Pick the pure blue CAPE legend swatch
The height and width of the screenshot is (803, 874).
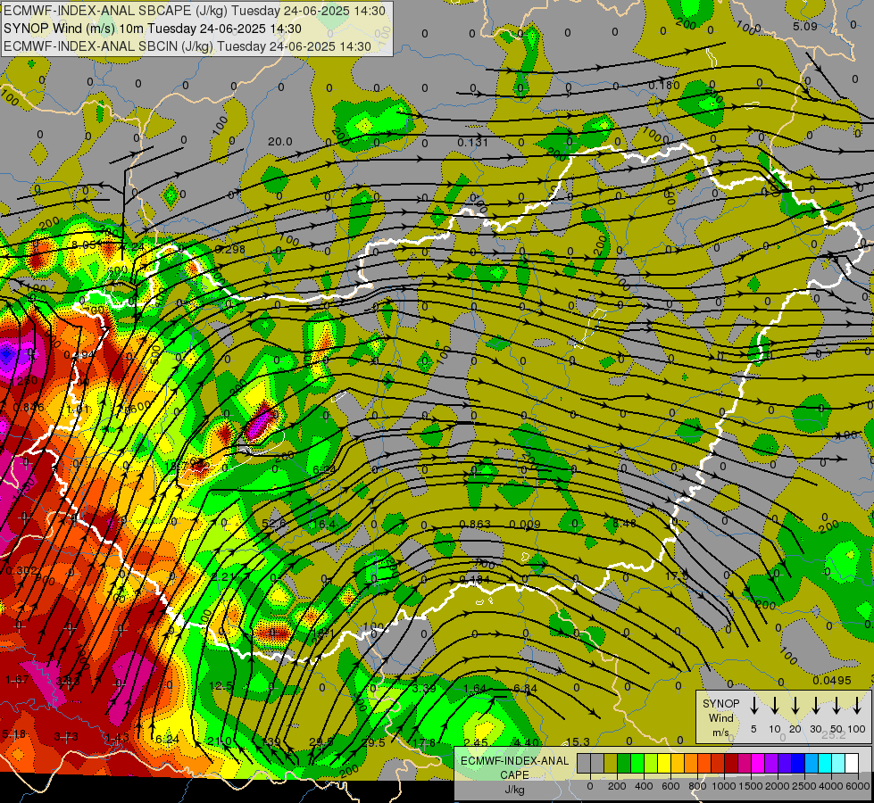click(x=797, y=763)
